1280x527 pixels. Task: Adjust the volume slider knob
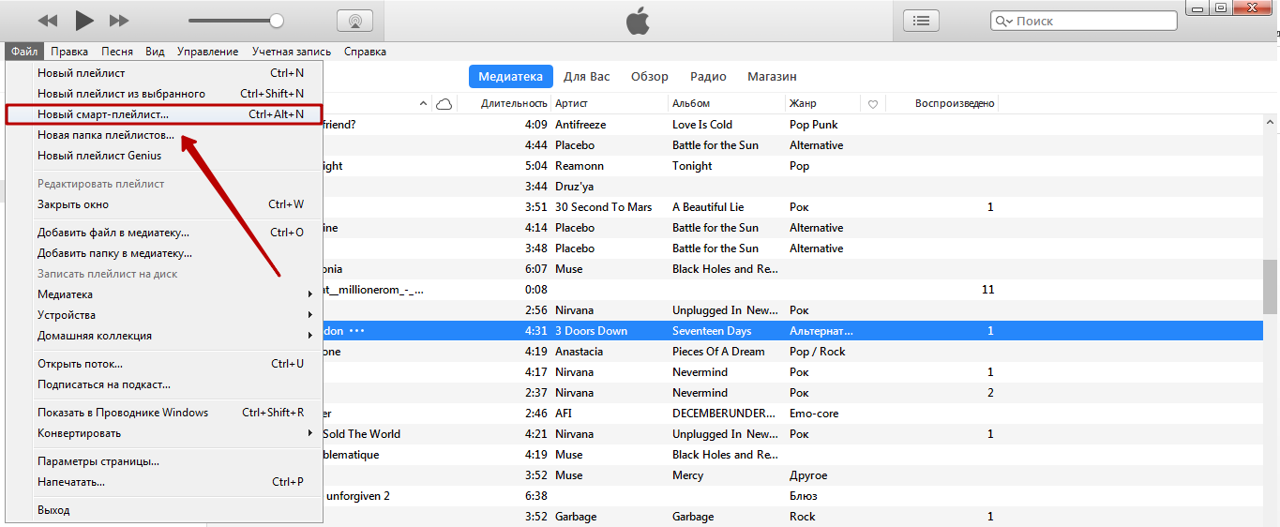tap(277, 21)
